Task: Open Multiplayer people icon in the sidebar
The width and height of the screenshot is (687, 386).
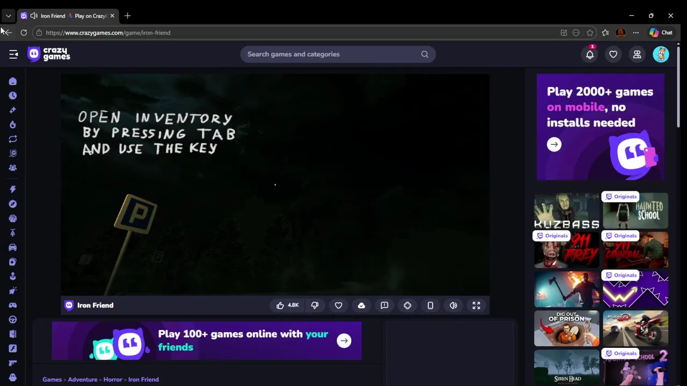Action: (13, 168)
